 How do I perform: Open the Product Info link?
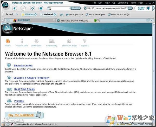coord(22,46)
